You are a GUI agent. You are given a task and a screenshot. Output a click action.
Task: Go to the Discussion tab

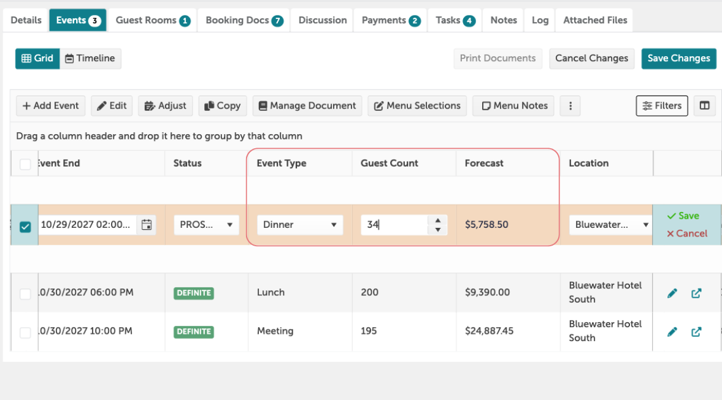point(322,20)
